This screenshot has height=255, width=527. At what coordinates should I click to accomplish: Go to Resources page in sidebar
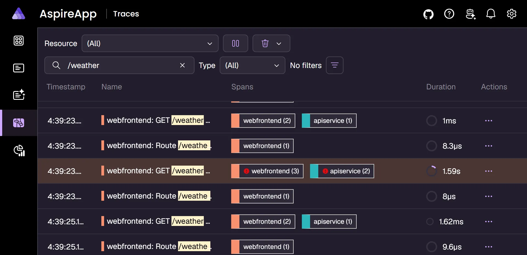pyautogui.click(x=19, y=41)
